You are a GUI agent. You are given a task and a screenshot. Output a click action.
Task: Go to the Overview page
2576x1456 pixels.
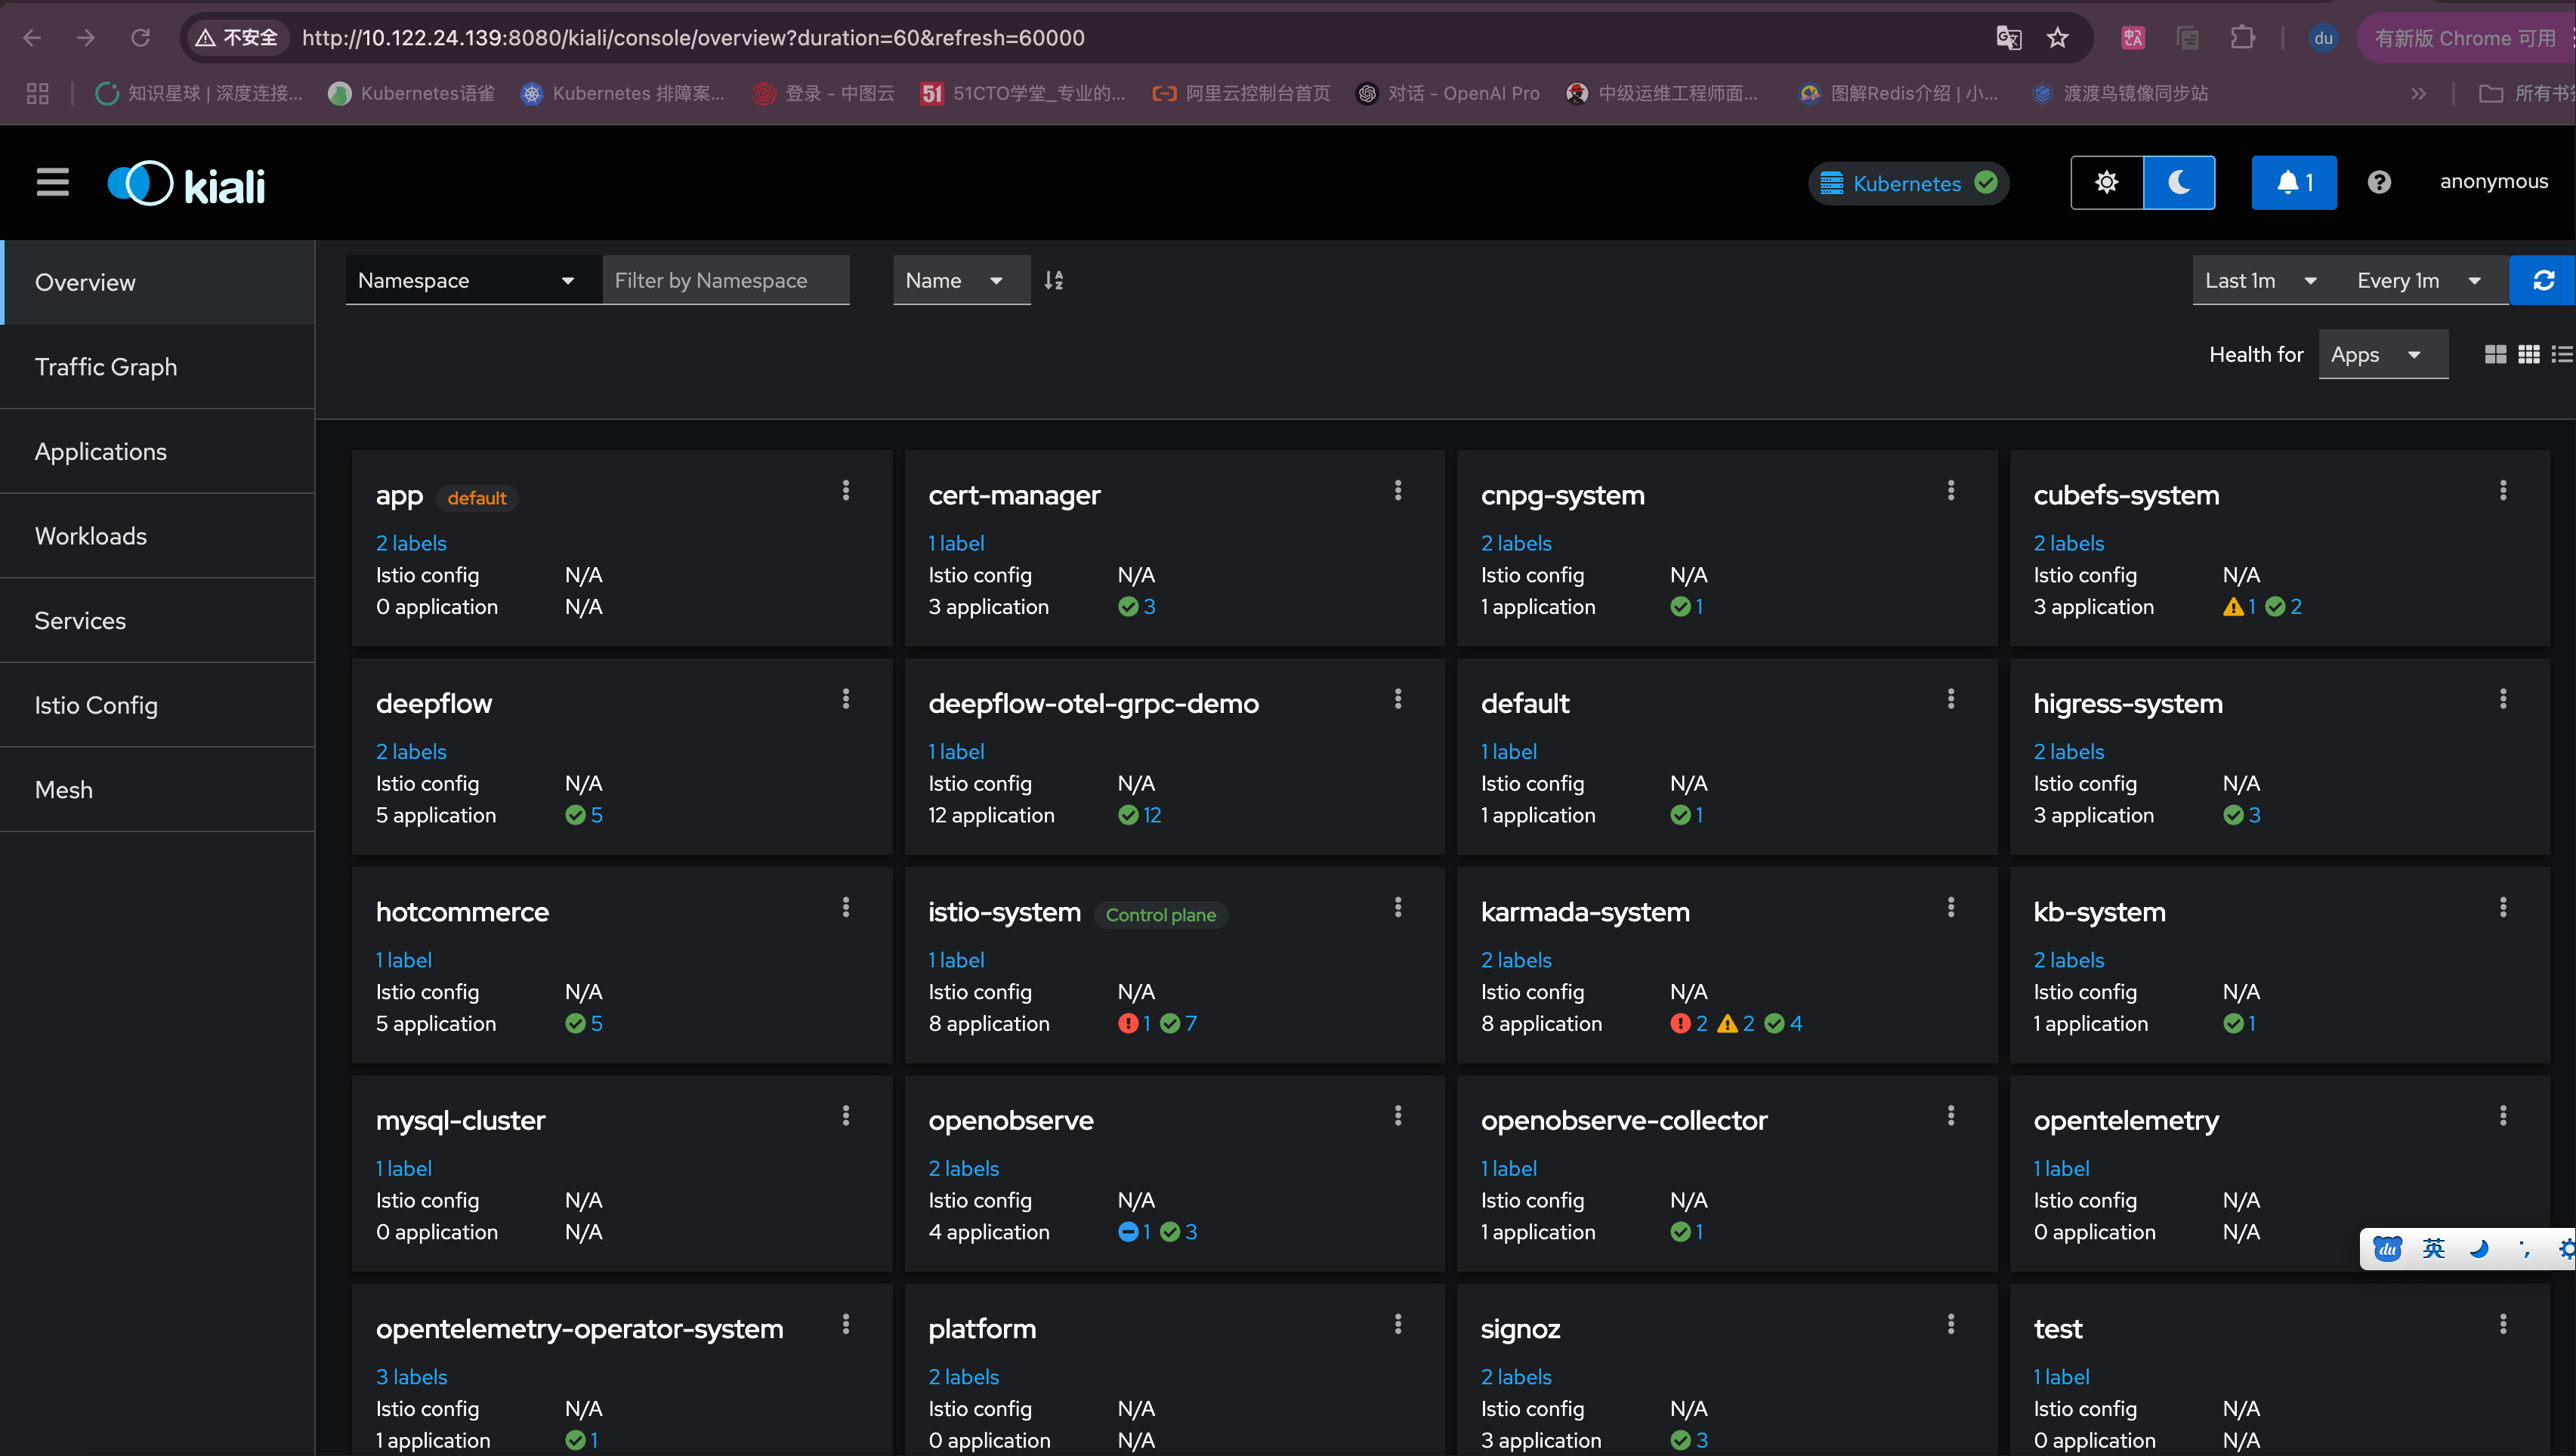158,282
